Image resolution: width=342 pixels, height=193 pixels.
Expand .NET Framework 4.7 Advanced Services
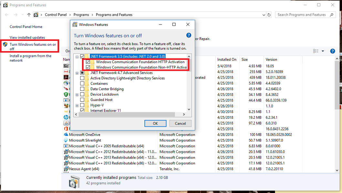pyautogui.click(x=77, y=73)
